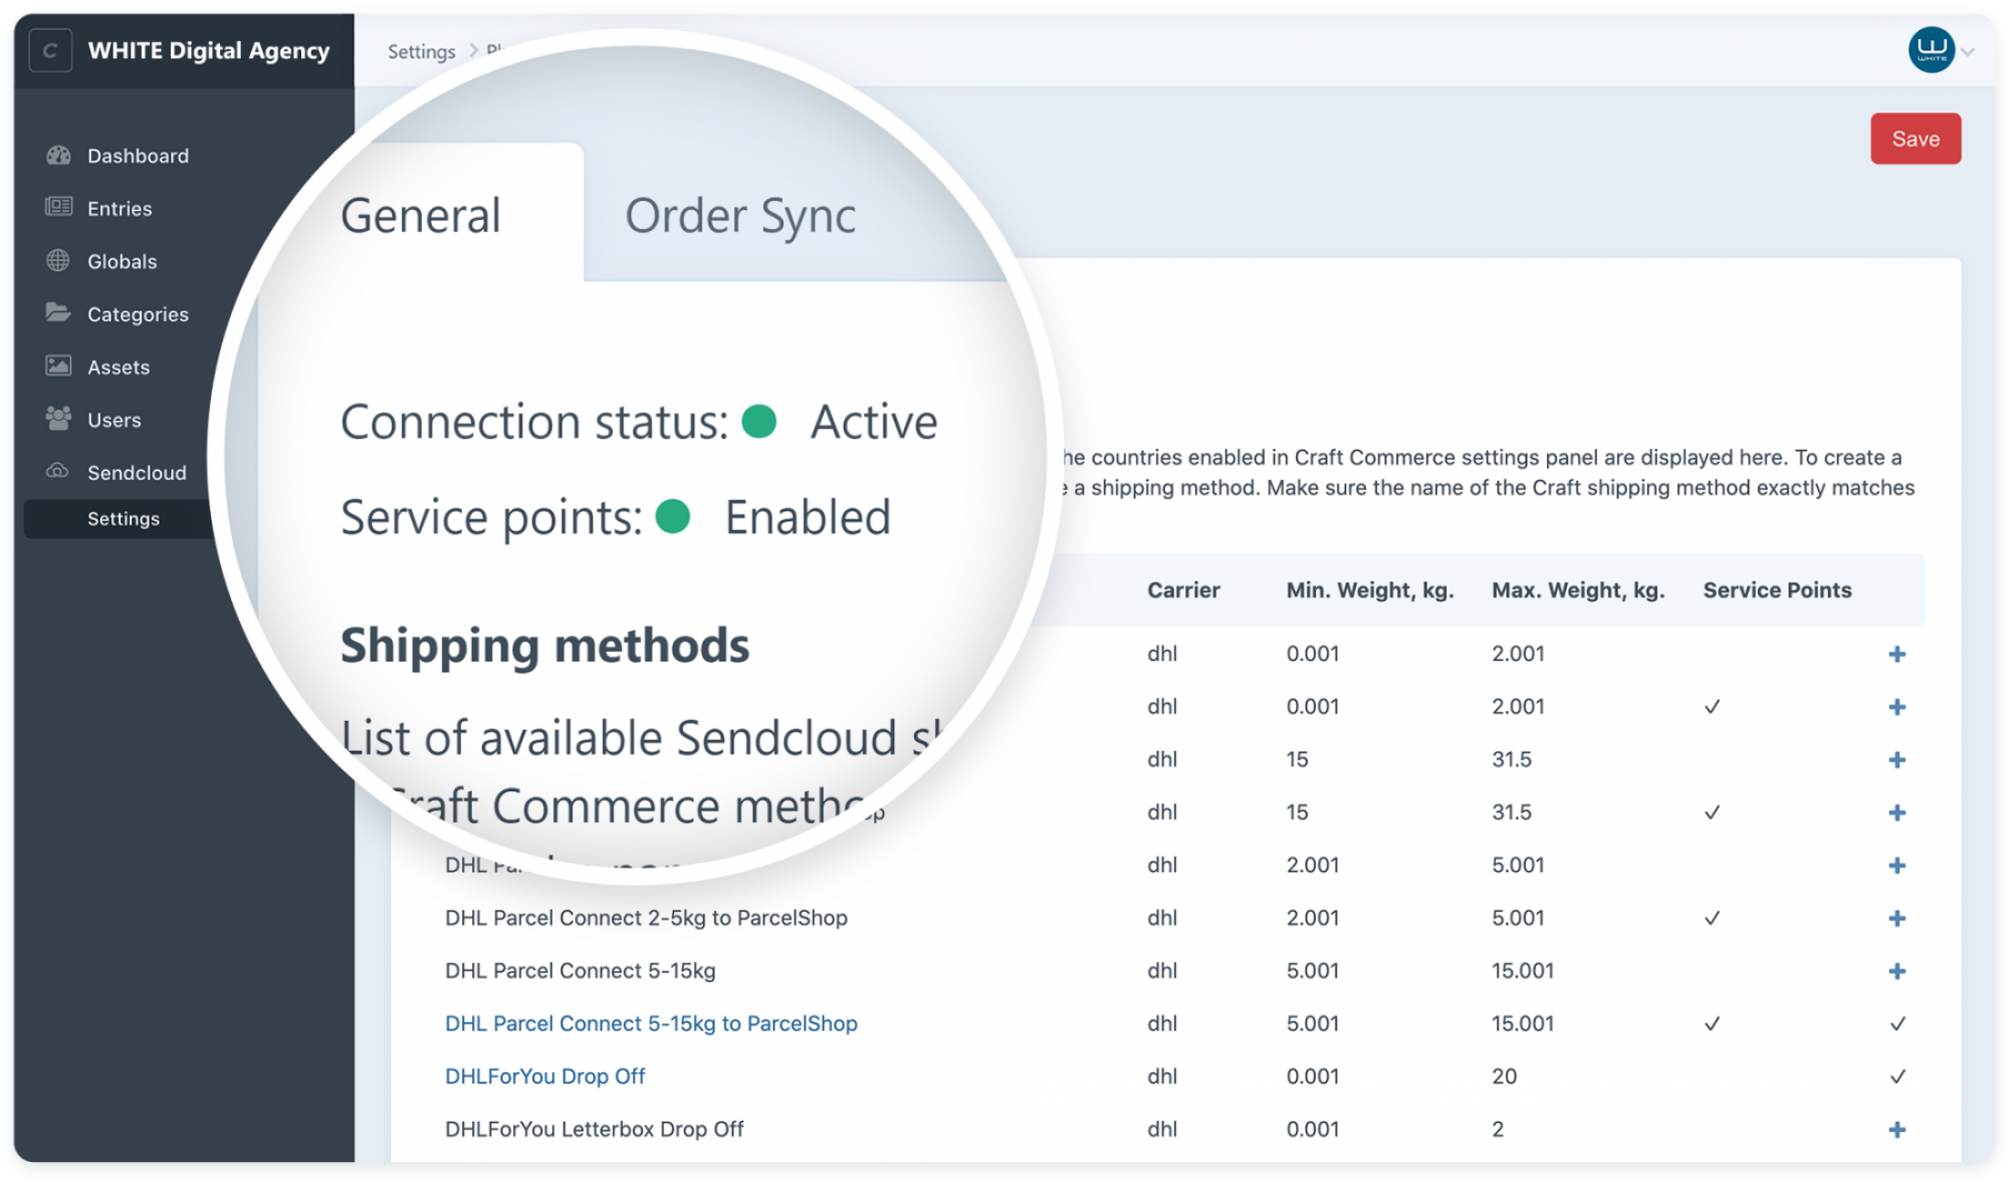Viewport: 2009px width, 1182px height.
Task: Select the General tab
Action: click(x=421, y=216)
